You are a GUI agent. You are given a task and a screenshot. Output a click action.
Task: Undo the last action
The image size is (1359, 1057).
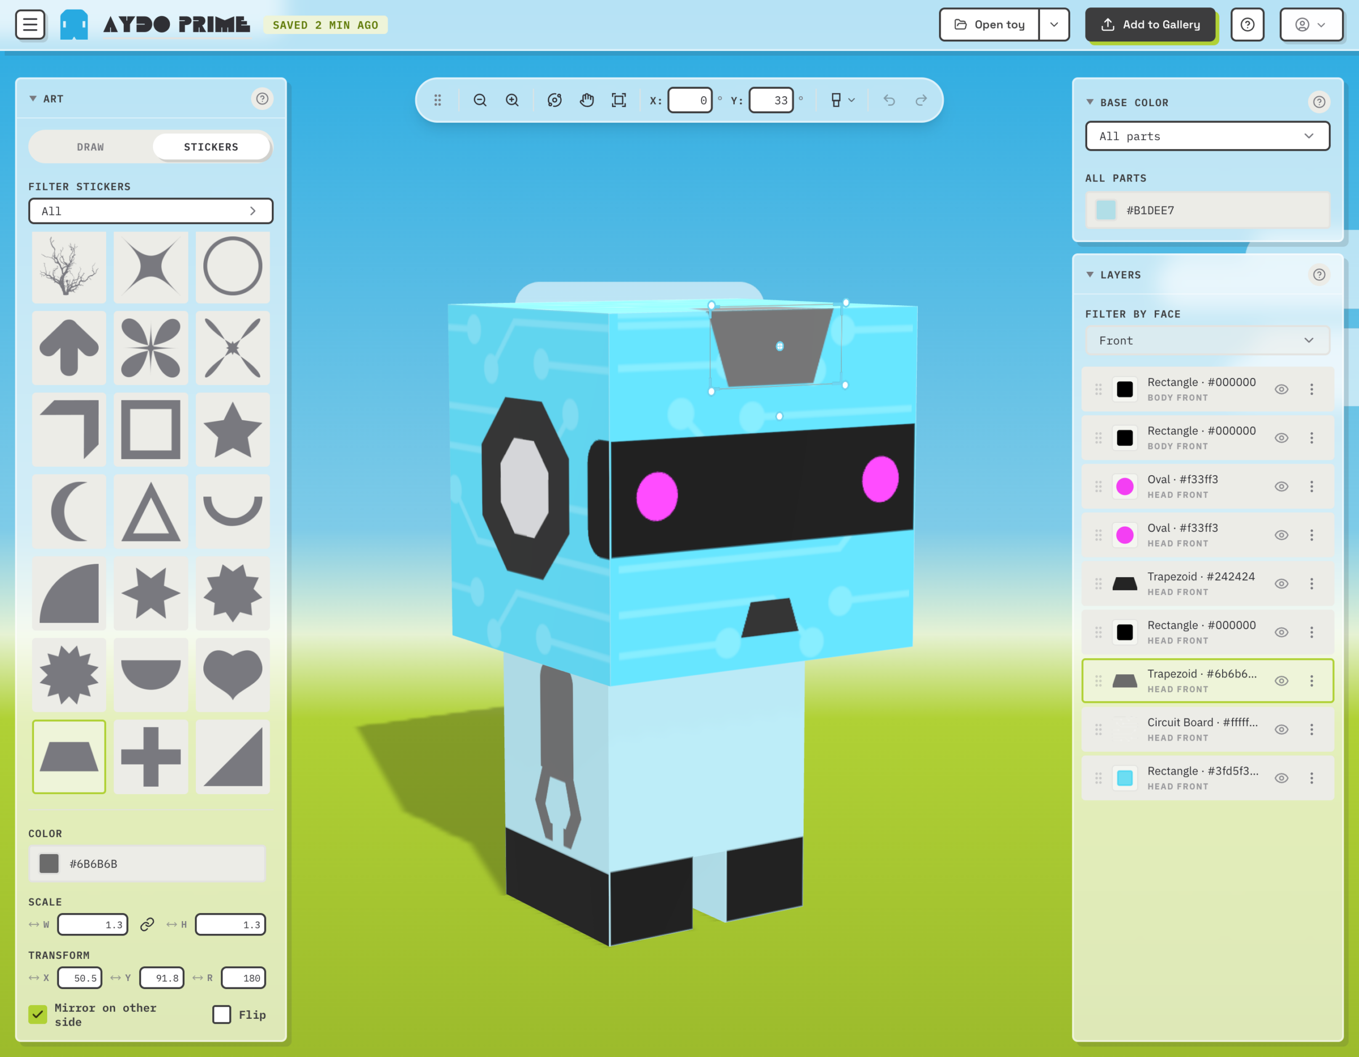tap(889, 100)
